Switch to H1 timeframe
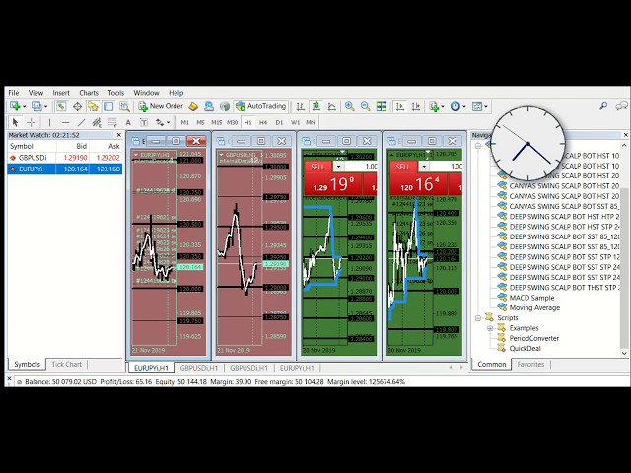Viewport: 631px width, 473px height. (x=247, y=122)
